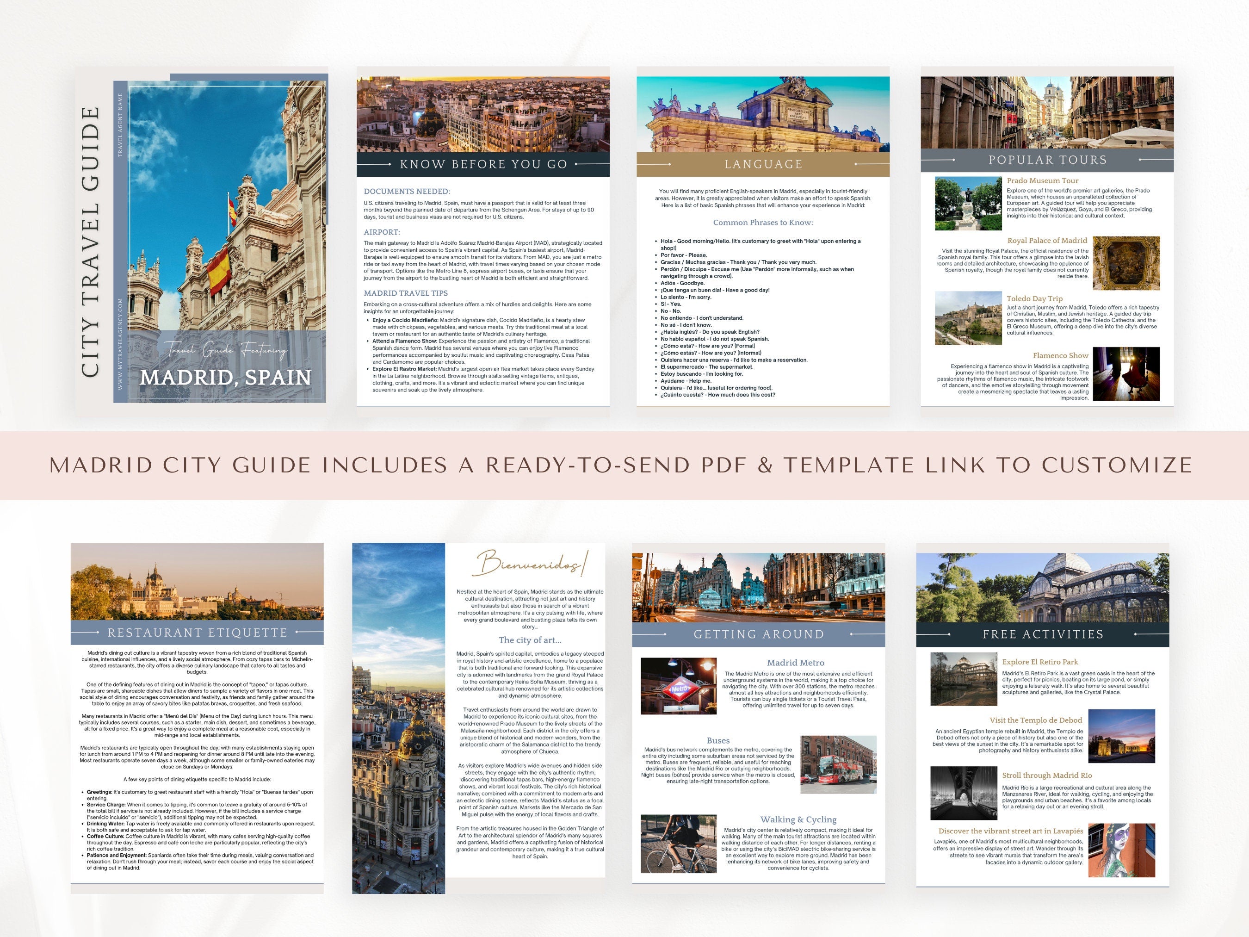
Task: Click the red tour bus photo
Action: tap(839, 764)
